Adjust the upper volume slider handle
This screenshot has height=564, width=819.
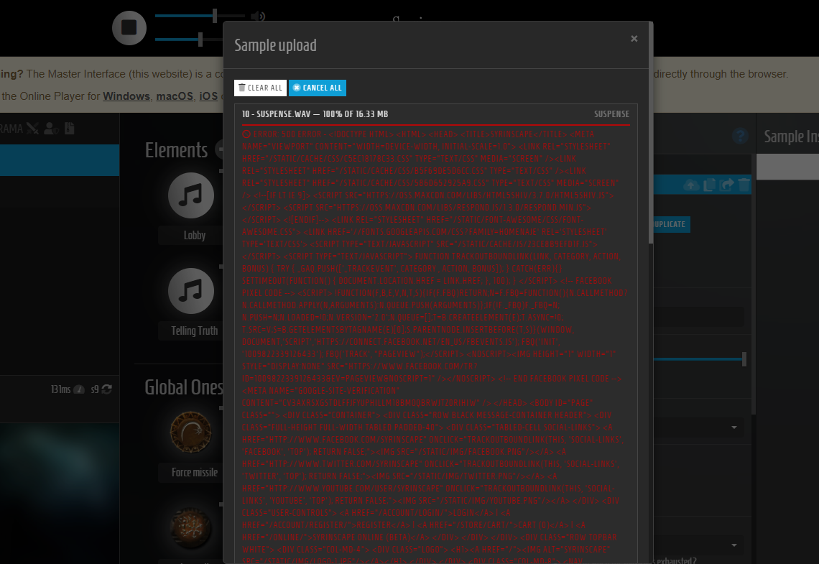(215, 16)
